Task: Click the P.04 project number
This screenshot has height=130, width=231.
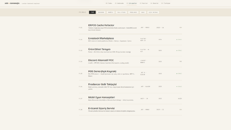Action: [81, 62]
